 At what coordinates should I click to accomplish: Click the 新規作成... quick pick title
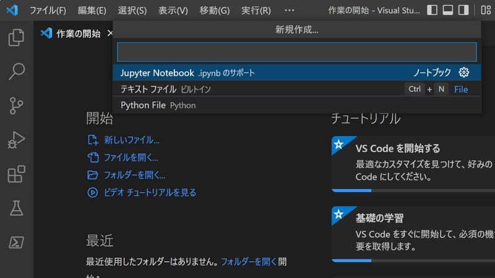297,30
